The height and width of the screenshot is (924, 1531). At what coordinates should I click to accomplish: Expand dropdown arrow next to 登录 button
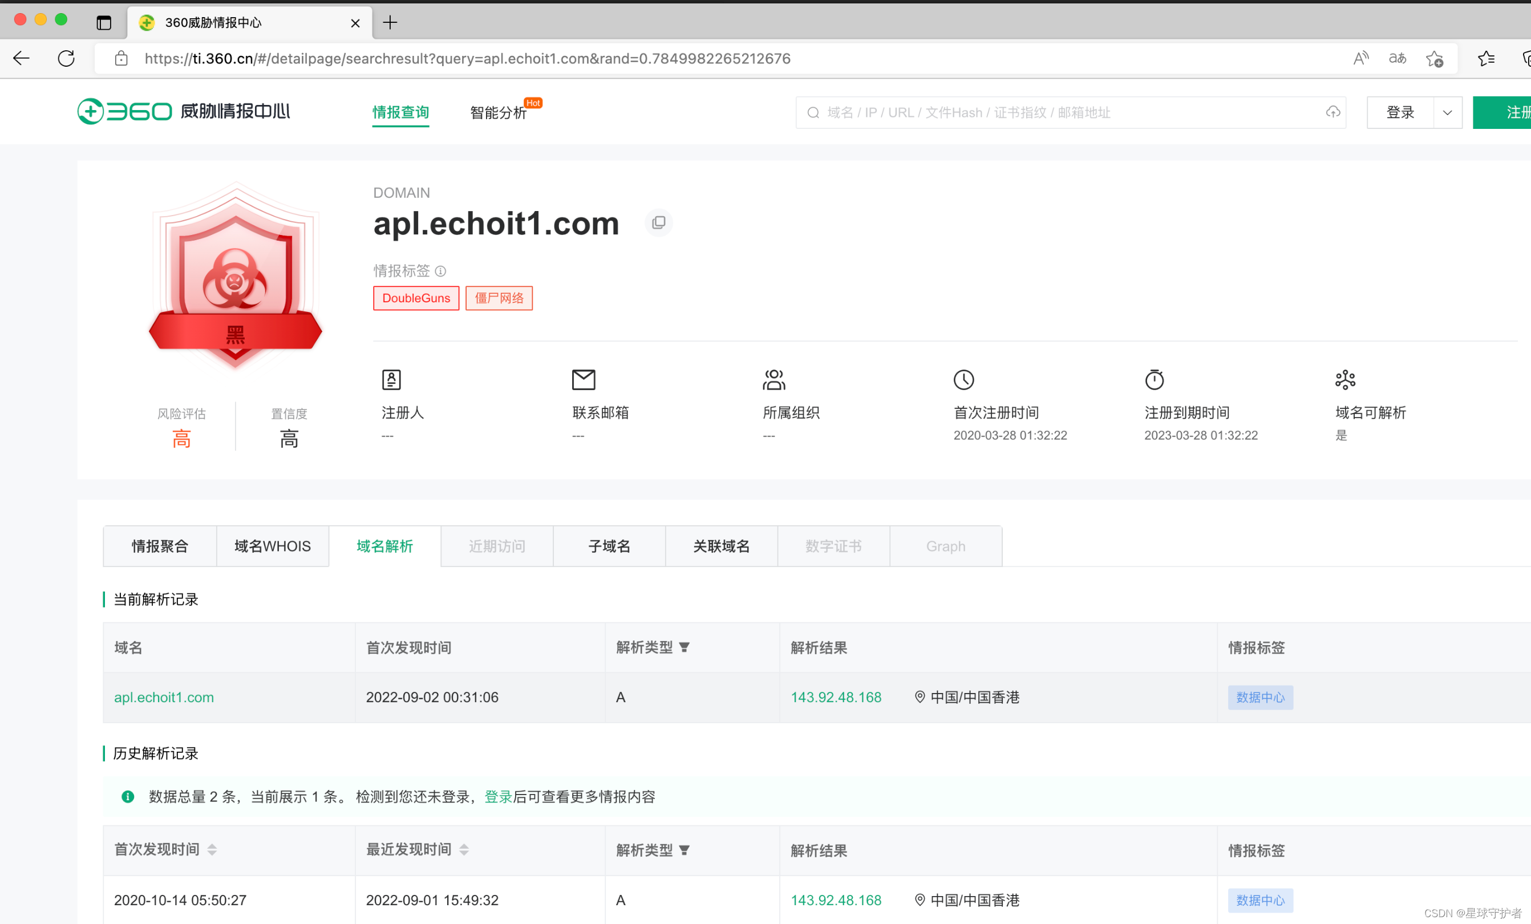[1447, 112]
